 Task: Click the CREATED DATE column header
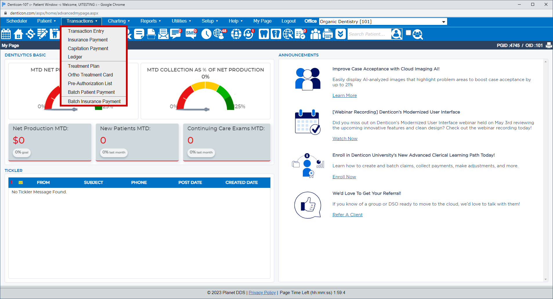click(x=241, y=182)
